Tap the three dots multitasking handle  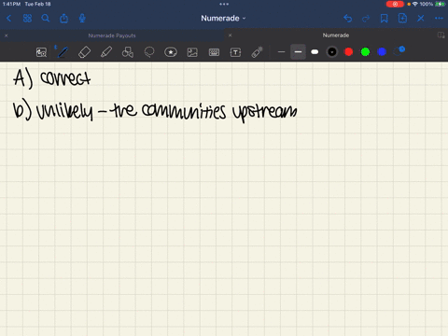click(x=224, y=4)
